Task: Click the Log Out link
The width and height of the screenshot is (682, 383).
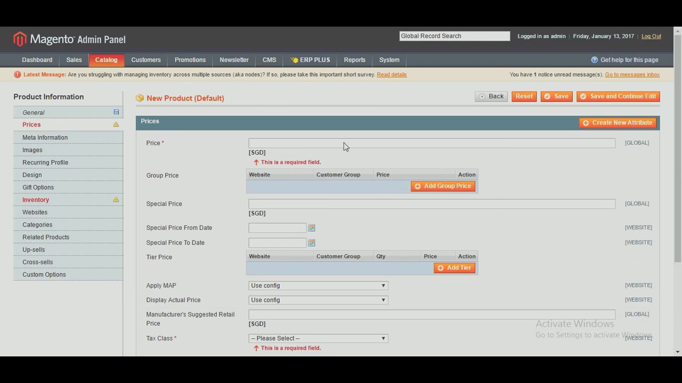Action: (651, 36)
